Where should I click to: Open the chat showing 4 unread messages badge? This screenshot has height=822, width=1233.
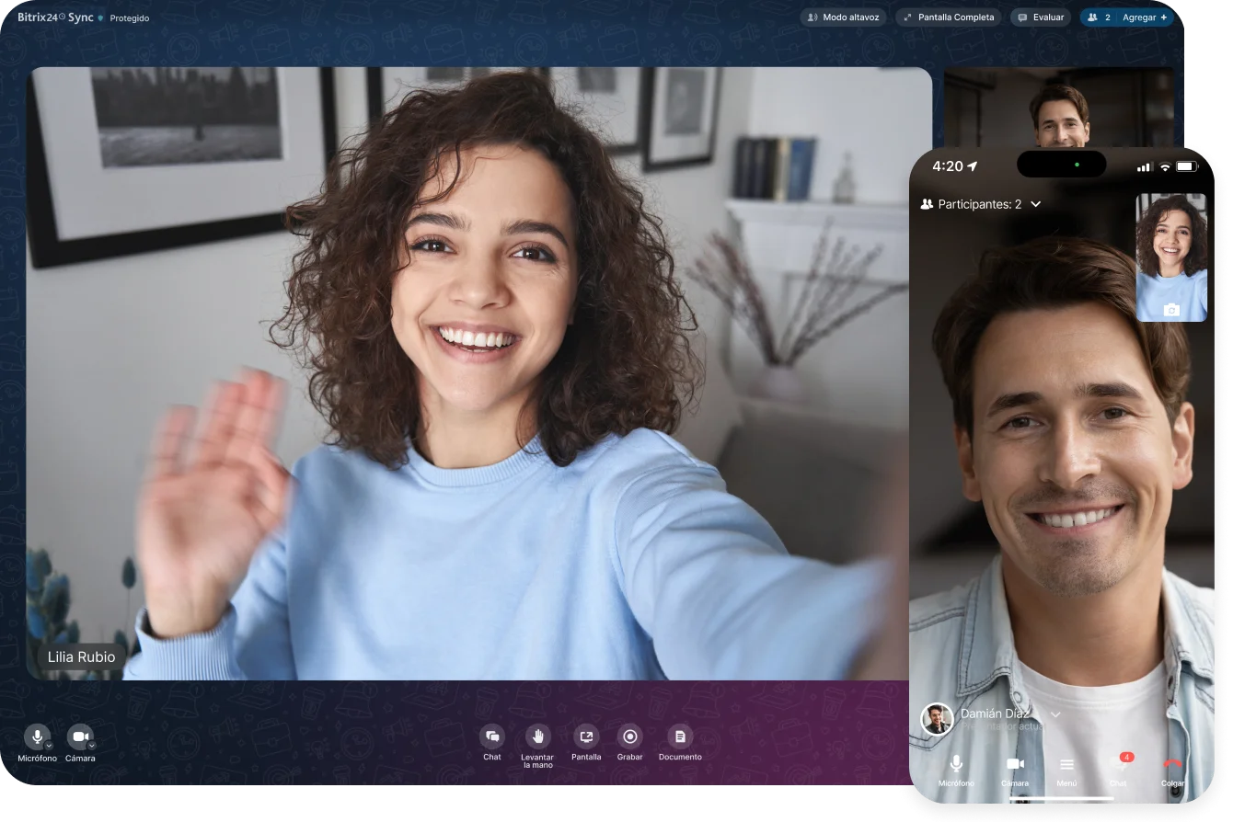[1118, 764]
